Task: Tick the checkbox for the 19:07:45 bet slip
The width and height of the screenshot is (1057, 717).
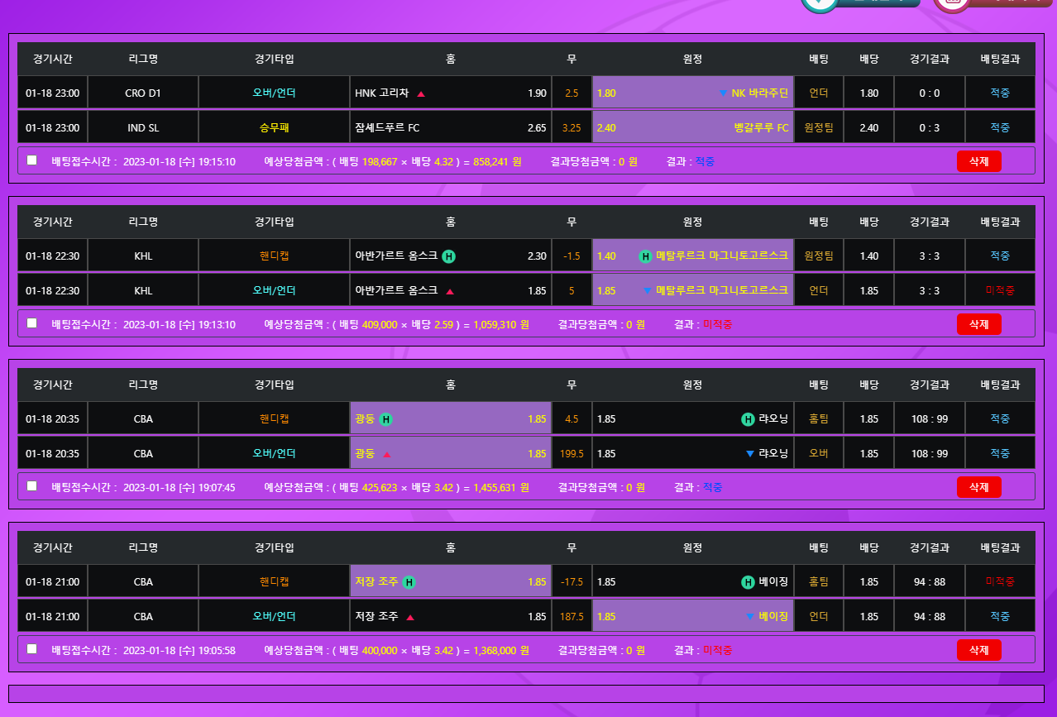Action: (x=32, y=486)
